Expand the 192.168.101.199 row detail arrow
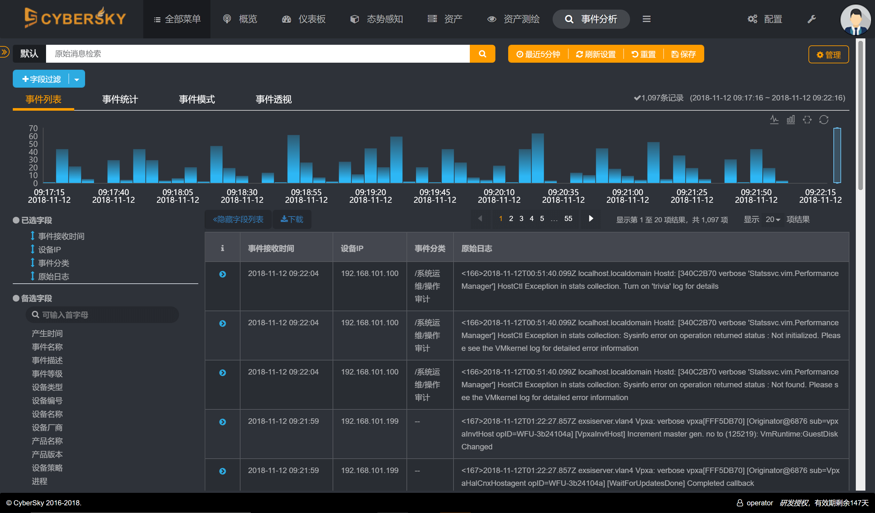875x513 pixels. point(223,422)
